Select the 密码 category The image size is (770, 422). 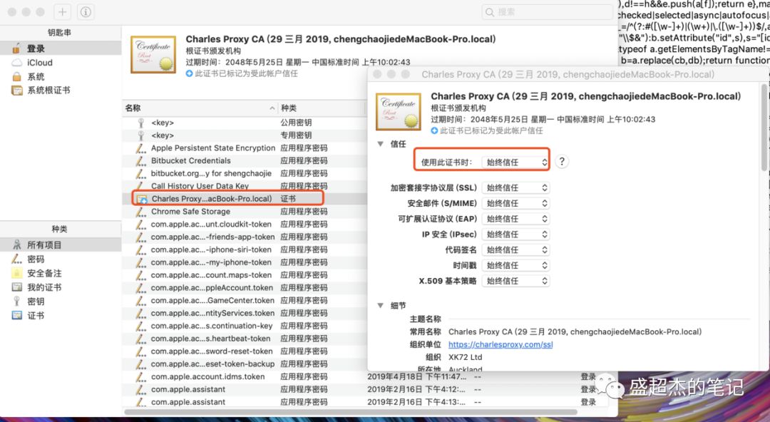click(x=61, y=259)
